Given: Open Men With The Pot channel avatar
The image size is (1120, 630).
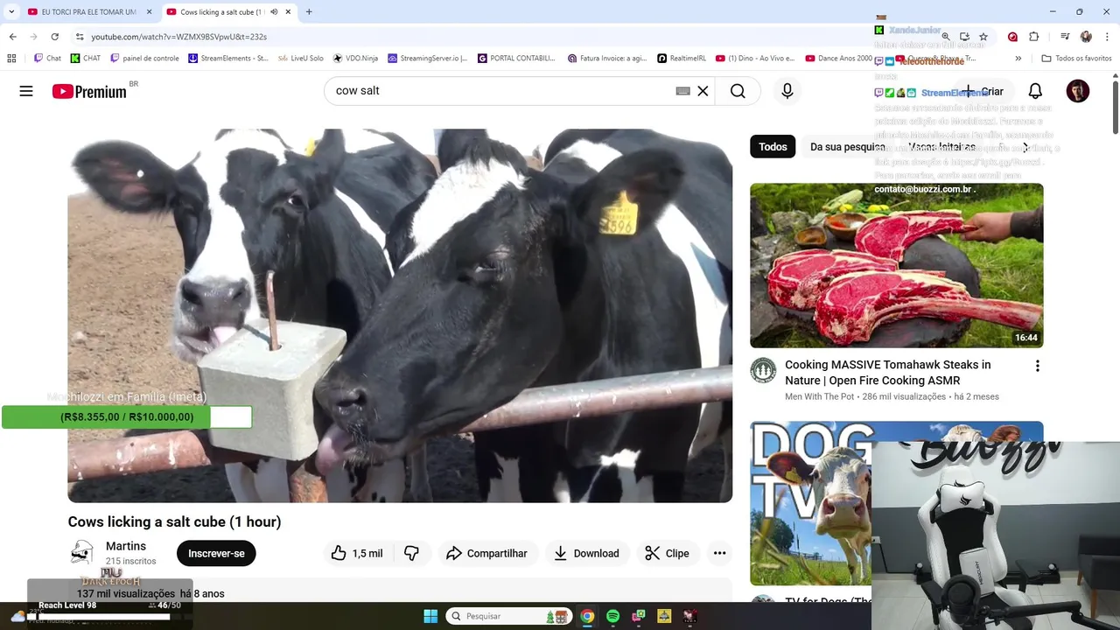Looking at the screenshot, I should click(764, 370).
